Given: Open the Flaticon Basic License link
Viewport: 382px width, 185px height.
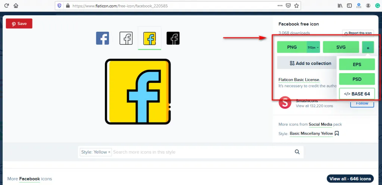Looking at the screenshot, I should [x=299, y=79].
